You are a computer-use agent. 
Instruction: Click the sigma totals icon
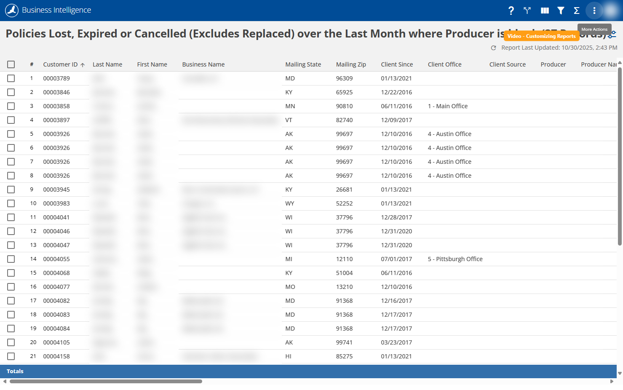pos(577,11)
